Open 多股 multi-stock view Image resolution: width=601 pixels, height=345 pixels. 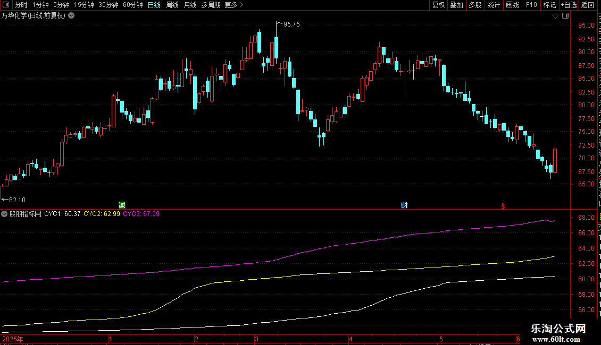coord(475,5)
